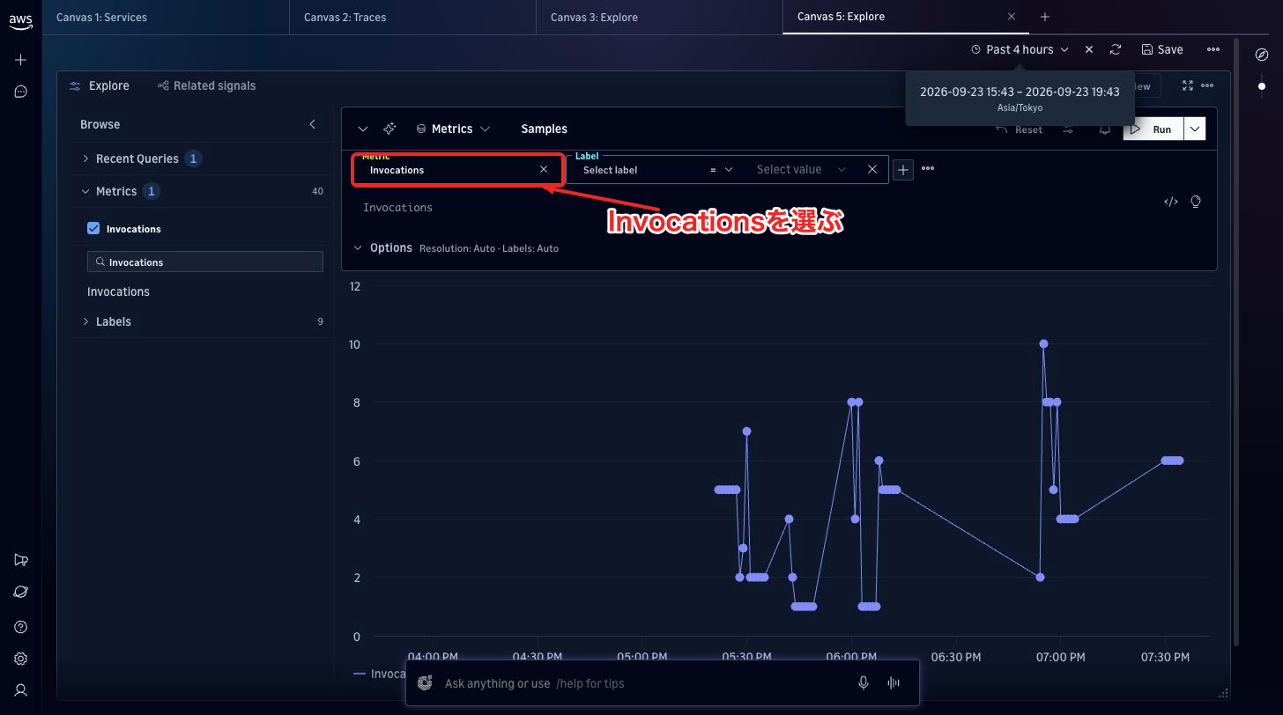Click the microphone icon in the chat bar
Image resolution: width=1283 pixels, height=715 pixels.
(864, 683)
